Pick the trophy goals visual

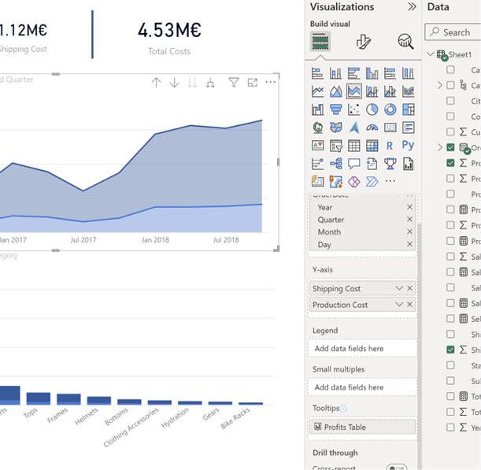390,164
